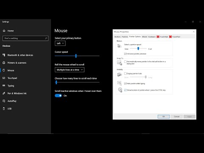Viewport: 204px width, 153px height.
Task: Open the TouchPad tab label in Mouse Properties
Action: [176, 37]
